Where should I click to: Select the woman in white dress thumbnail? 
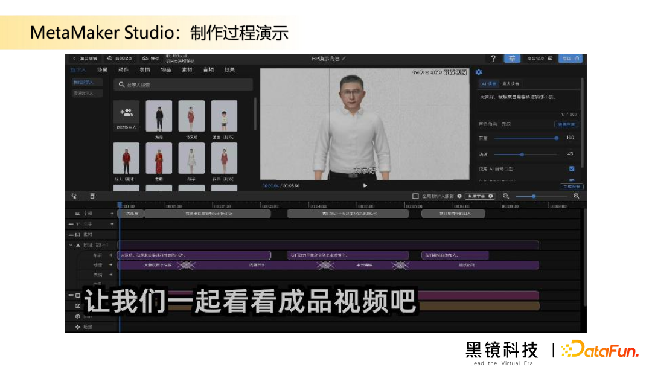191,158
